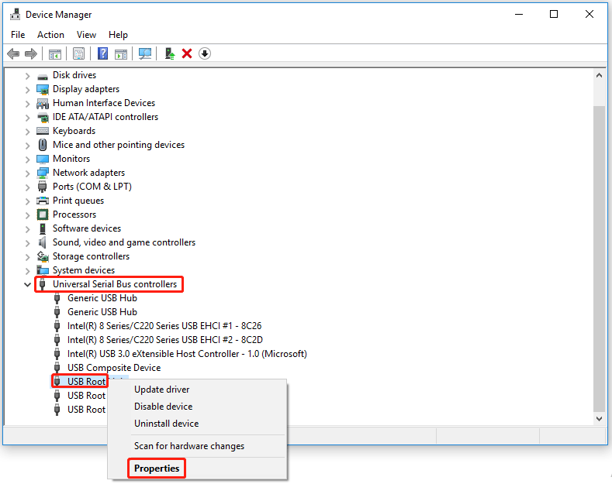Open the Help menu
Screen dimensions: 612x484
click(118, 35)
